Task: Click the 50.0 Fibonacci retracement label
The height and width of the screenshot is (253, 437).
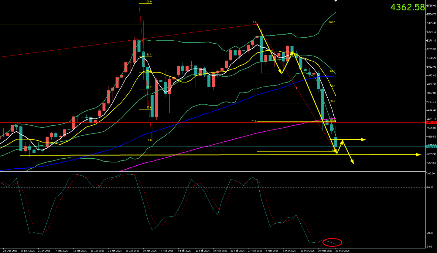Action: pos(333,86)
